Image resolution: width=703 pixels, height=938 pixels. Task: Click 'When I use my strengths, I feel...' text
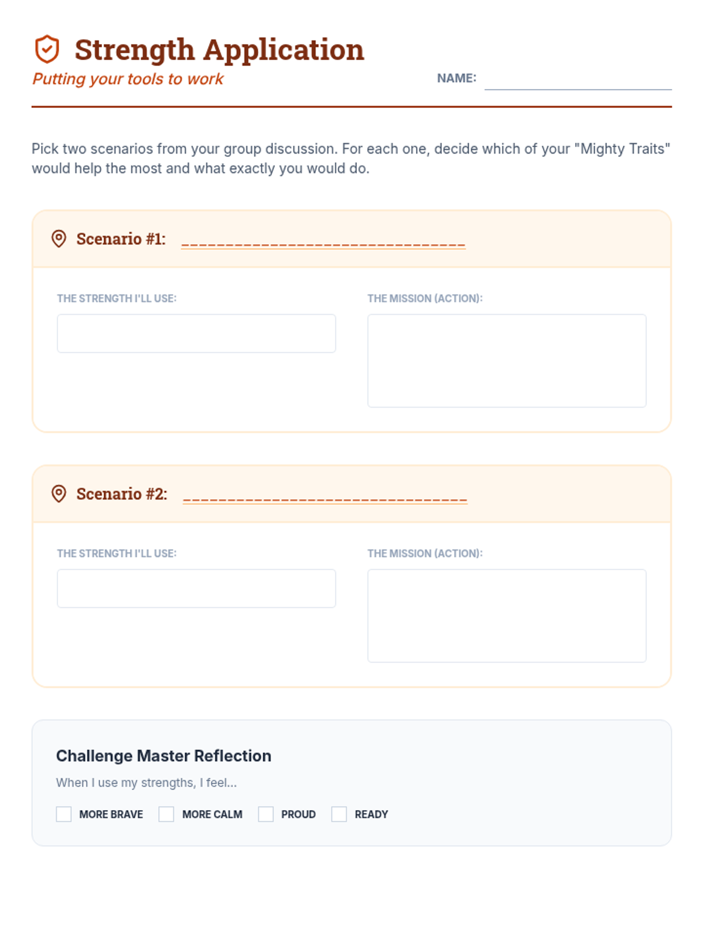pyautogui.click(x=146, y=783)
